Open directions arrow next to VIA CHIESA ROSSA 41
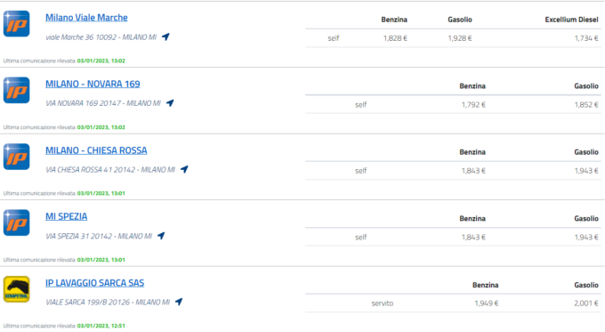The height and width of the screenshot is (332, 605). click(x=184, y=169)
